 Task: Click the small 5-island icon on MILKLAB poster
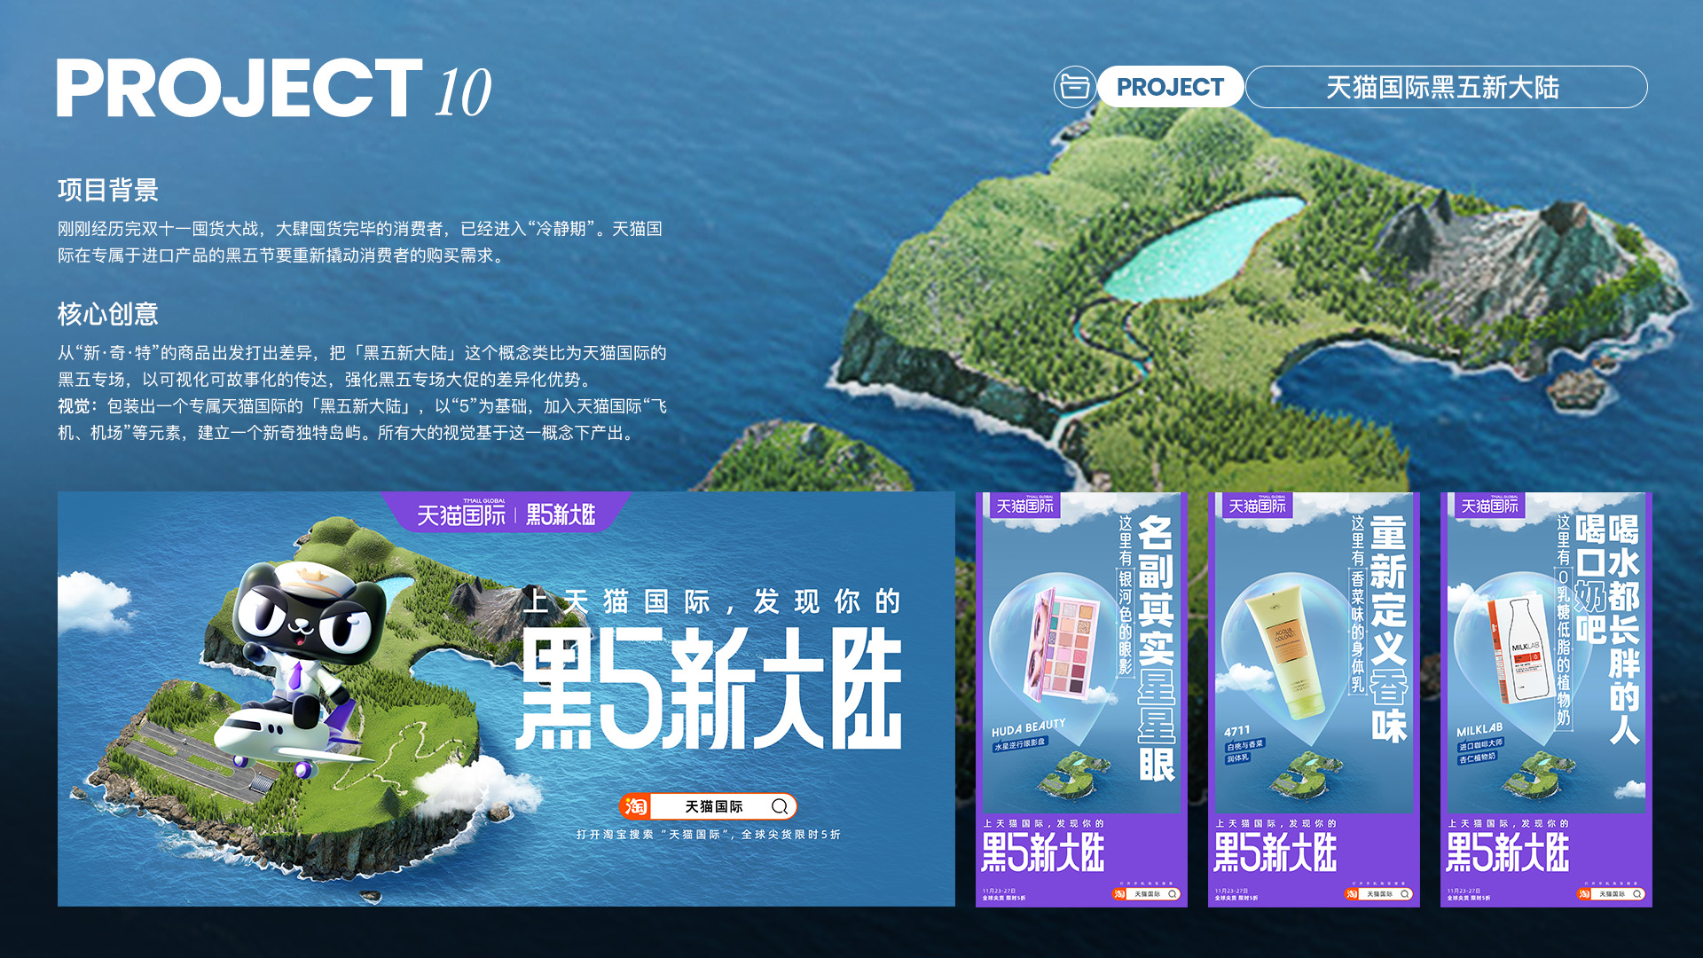click(x=1539, y=773)
